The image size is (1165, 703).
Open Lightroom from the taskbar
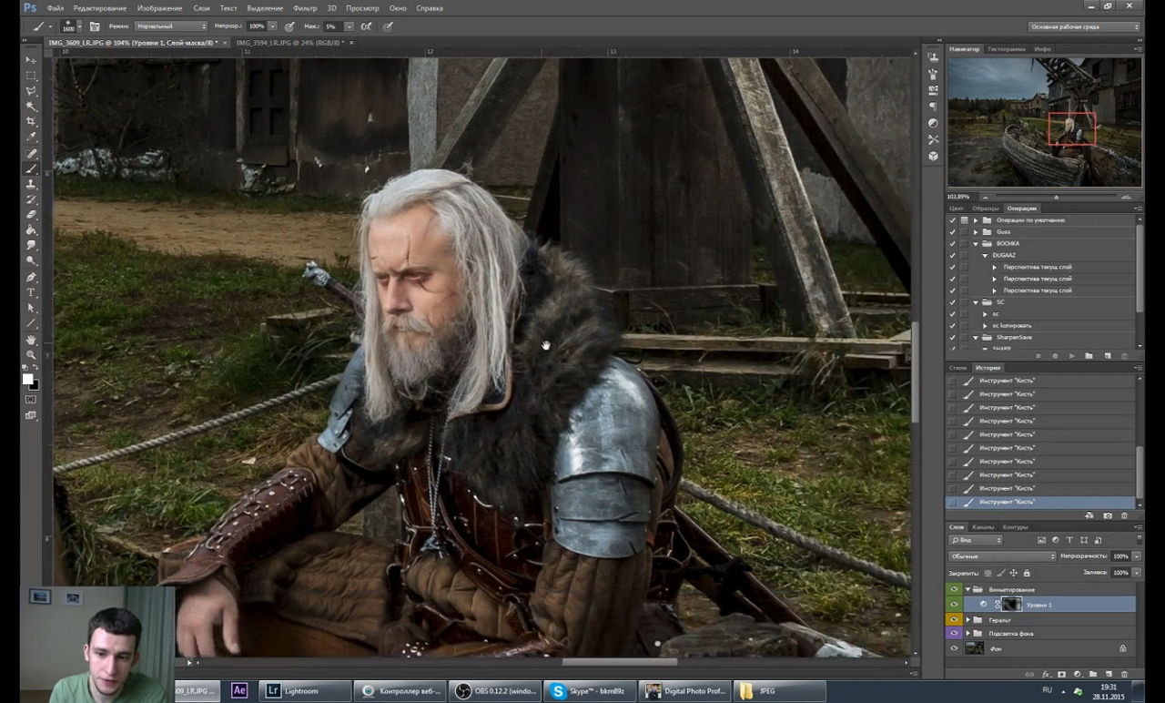tap(305, 691)
